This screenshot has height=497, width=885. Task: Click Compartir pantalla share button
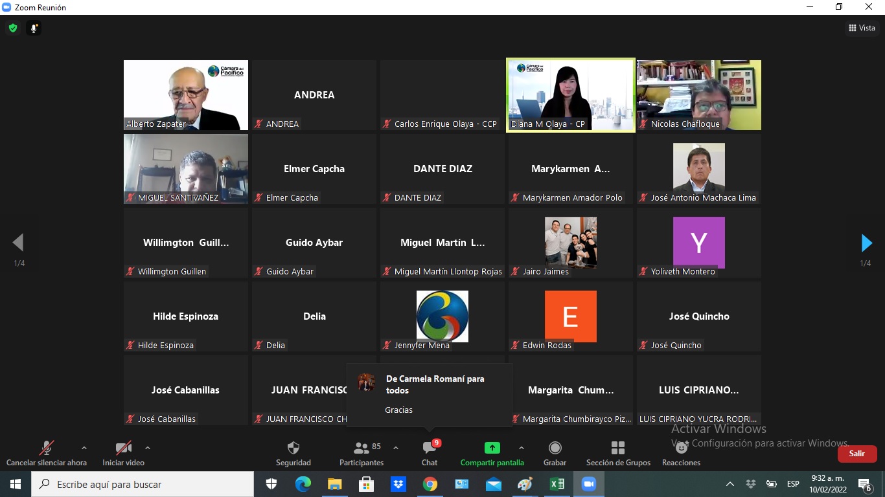(x=492, y=453)
